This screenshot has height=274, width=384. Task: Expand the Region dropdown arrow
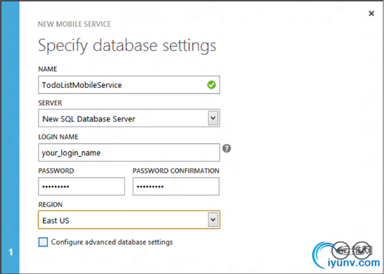click(213, 220)
